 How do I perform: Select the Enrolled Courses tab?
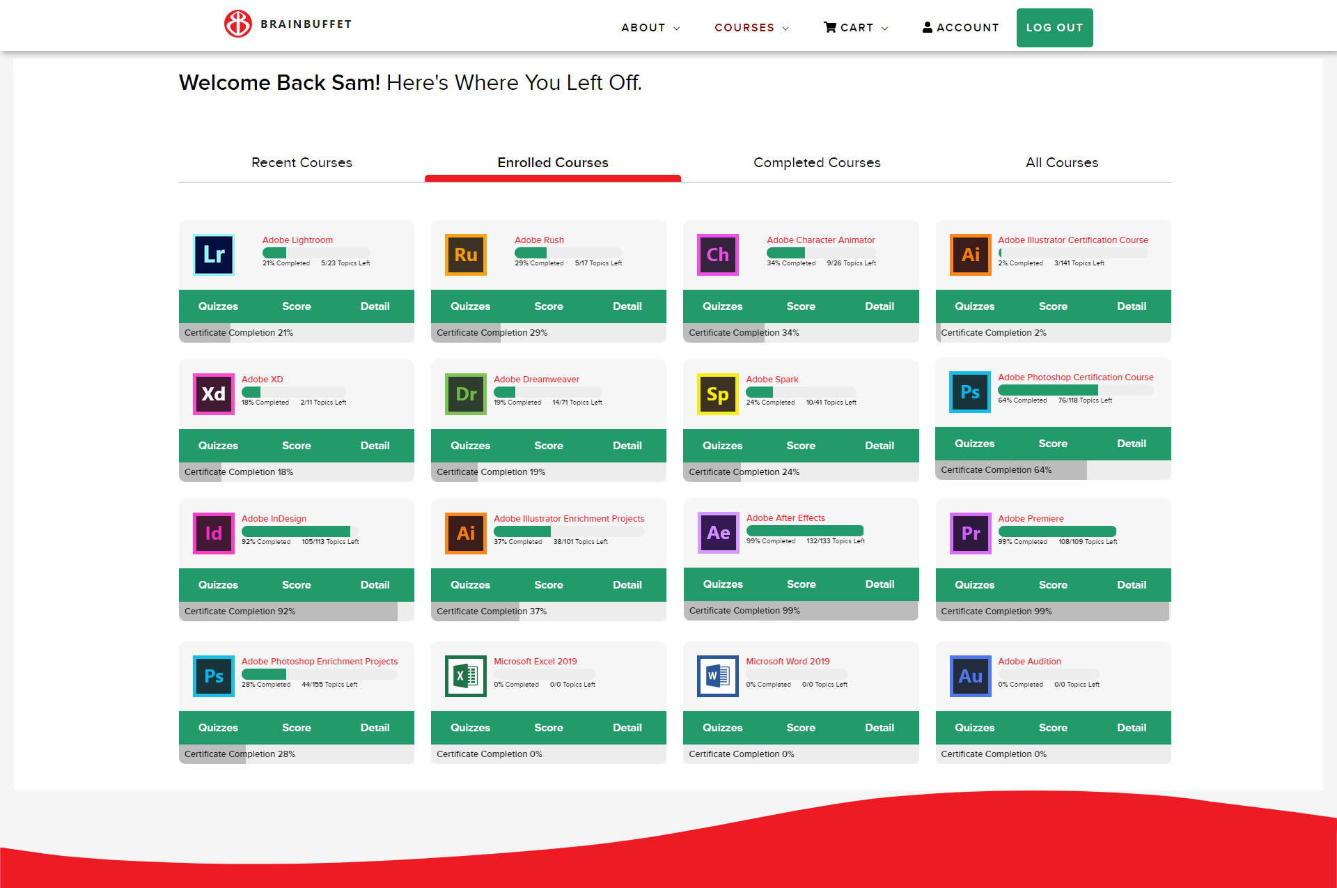[553, 162]
